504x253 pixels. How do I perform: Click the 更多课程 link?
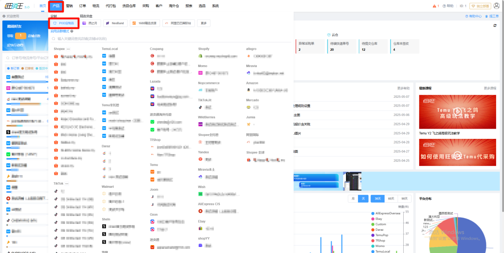(490, 88)
